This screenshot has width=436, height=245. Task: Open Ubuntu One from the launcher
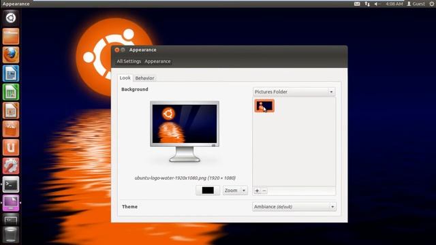click(11, 148)
